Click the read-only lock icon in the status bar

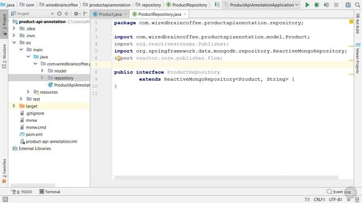(x=349, y=200)
